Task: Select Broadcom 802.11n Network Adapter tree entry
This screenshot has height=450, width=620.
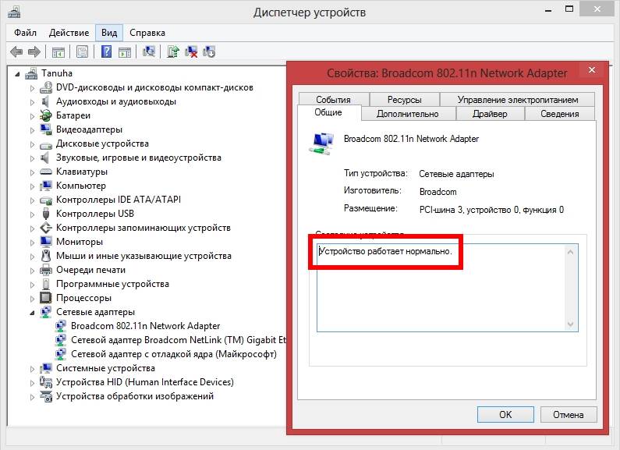Action: [145, 326]
